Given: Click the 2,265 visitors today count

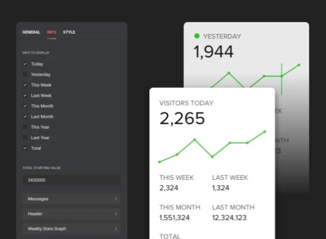Looking at the screenshot, I should pos(182,118).
